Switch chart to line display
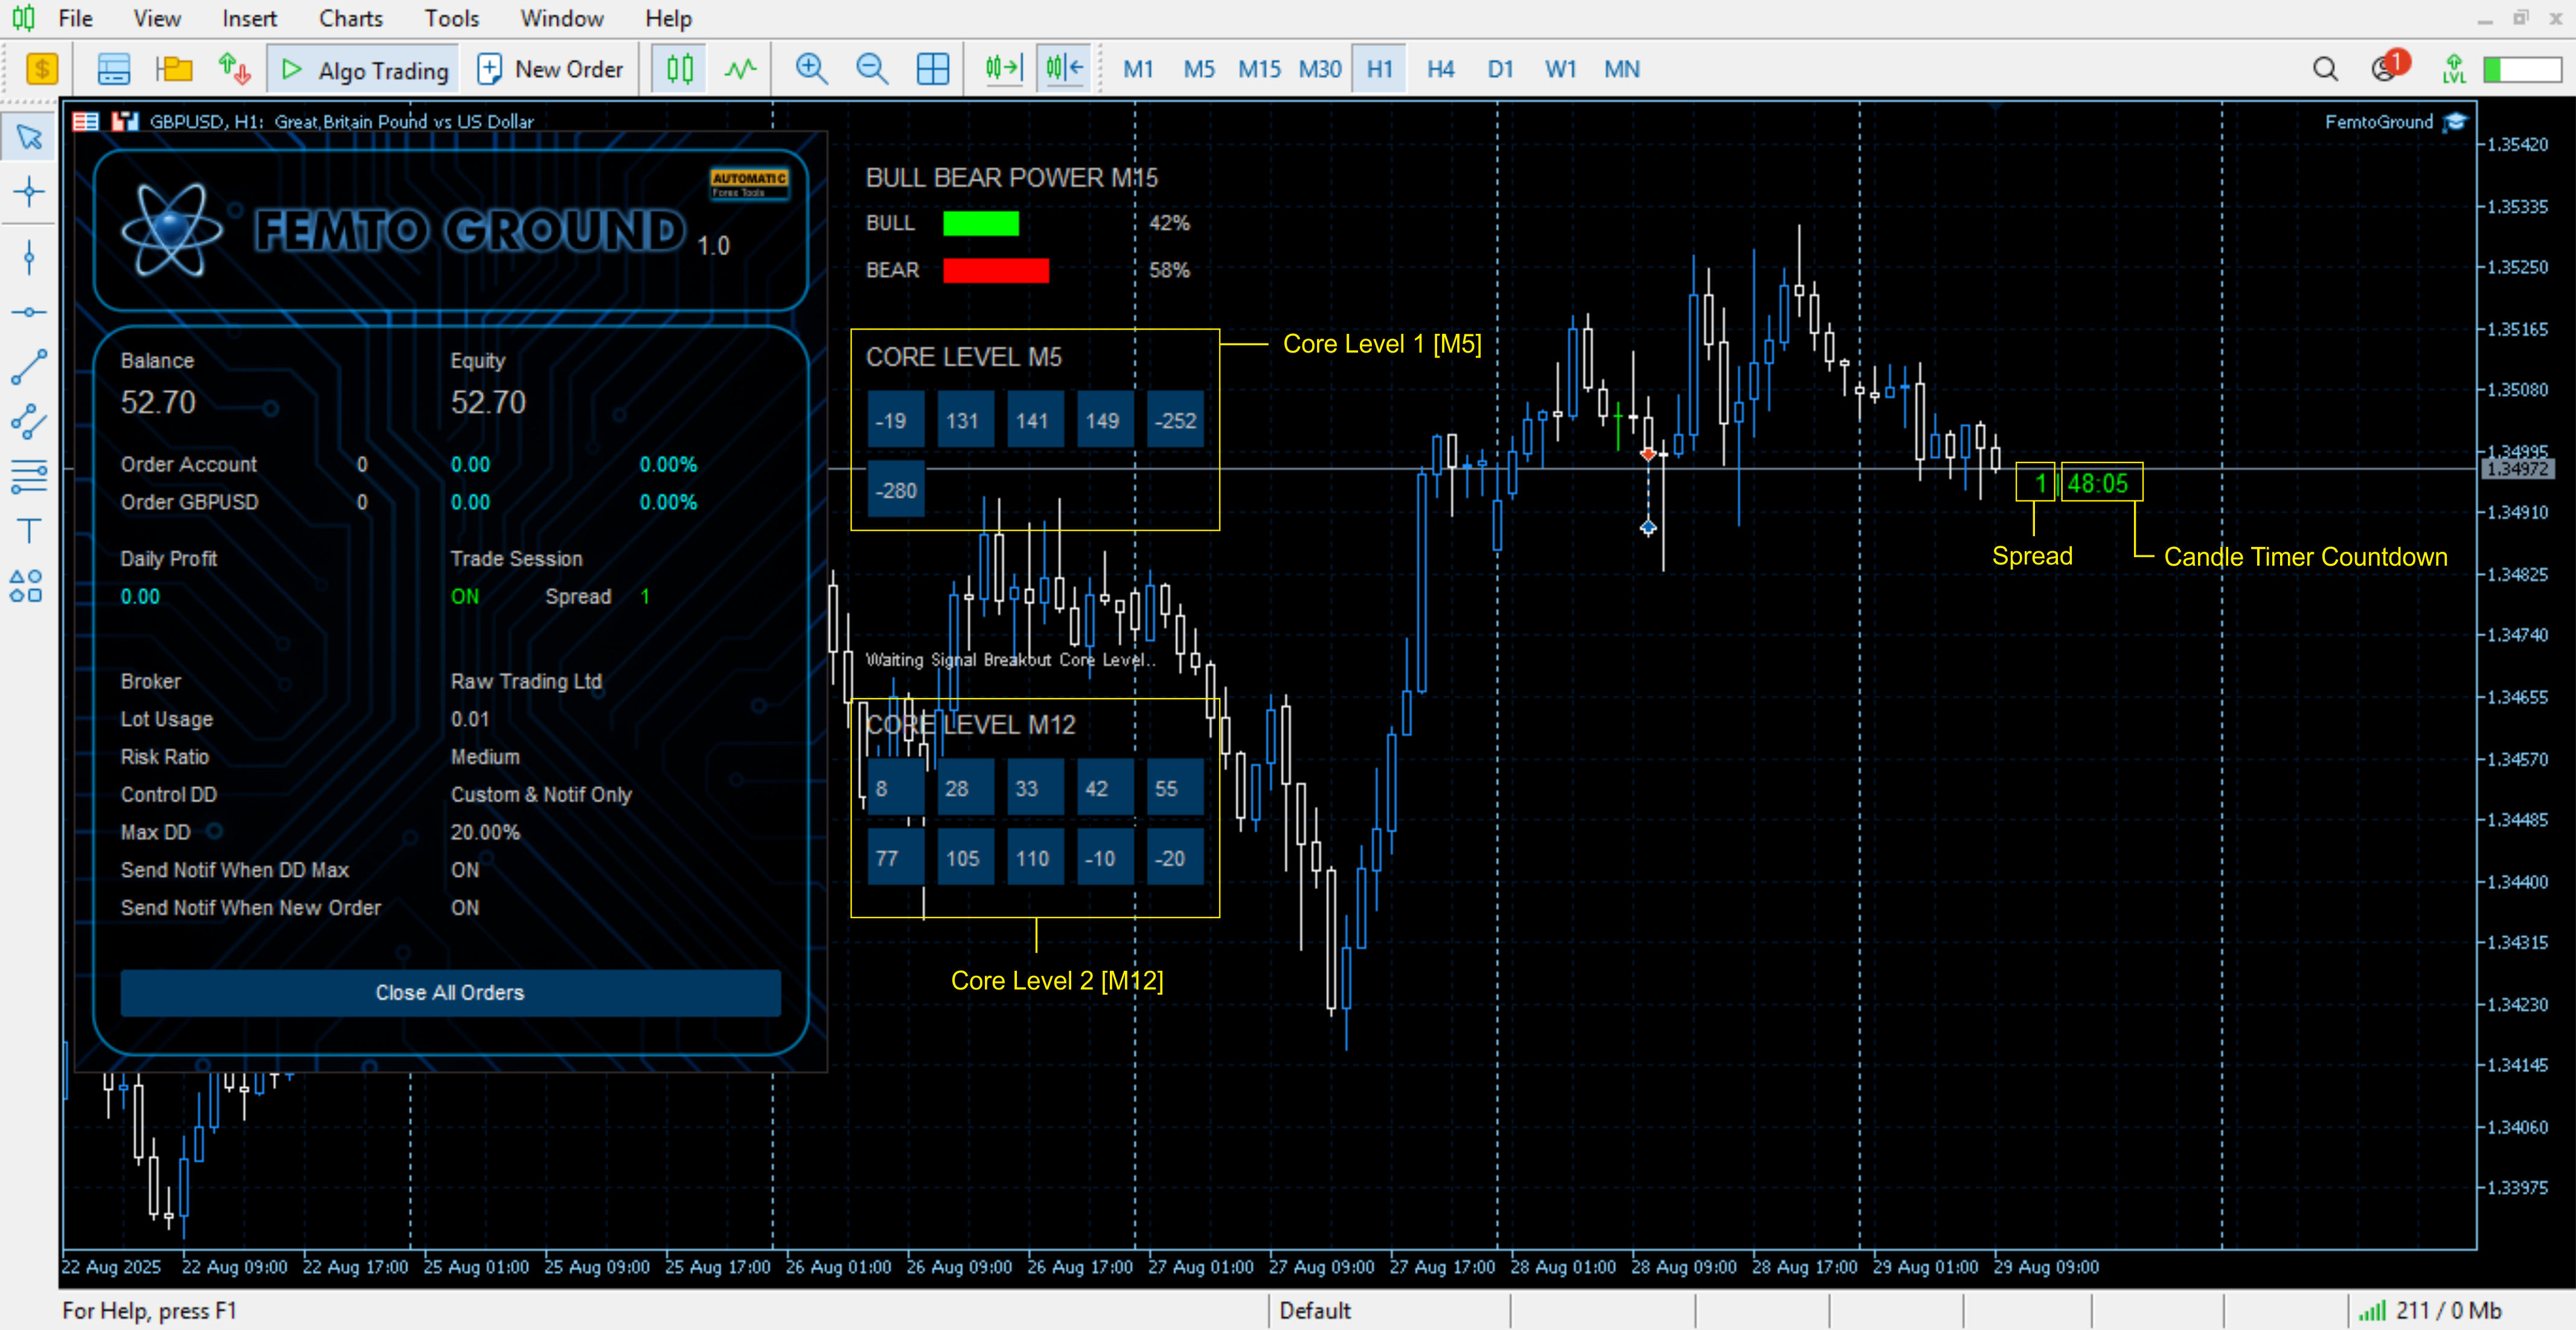This screenshot has width=2576, height=1330. 741,69
